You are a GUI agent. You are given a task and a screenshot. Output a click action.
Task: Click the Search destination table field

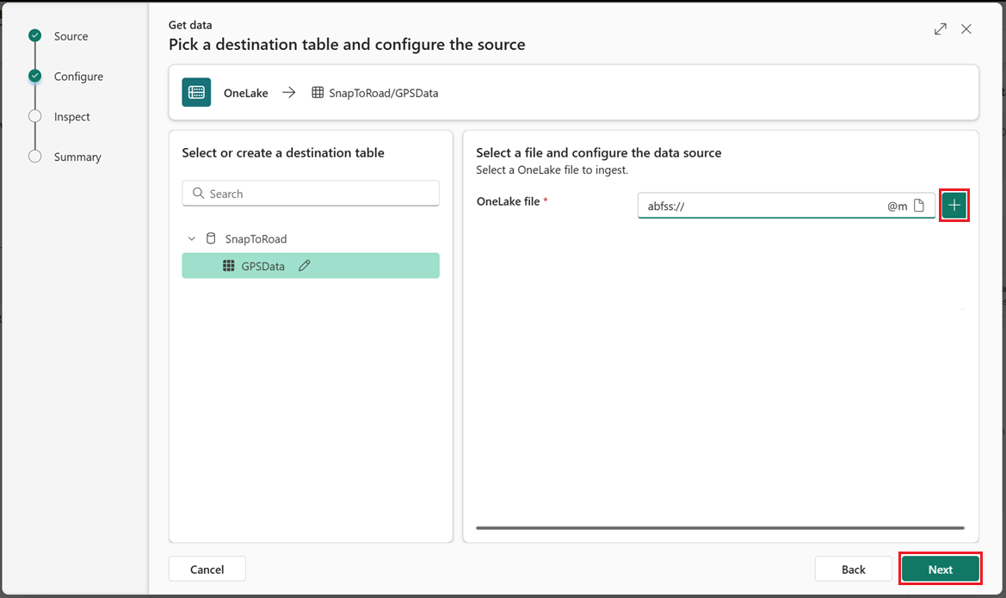pos(311,193)
